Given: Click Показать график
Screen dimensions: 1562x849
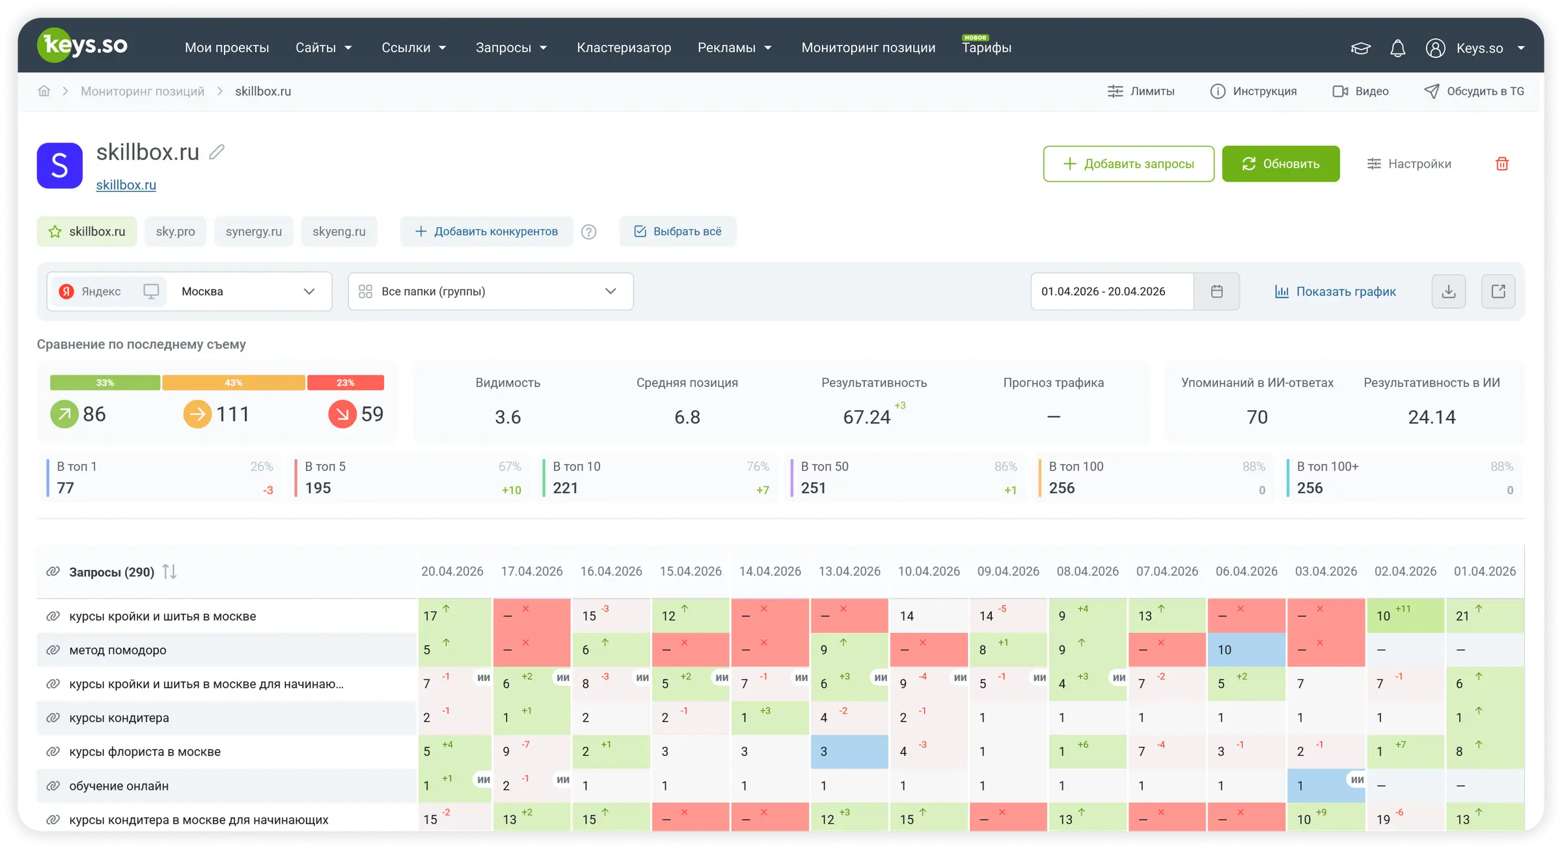Looking at the screenshot, I should point(1335,291).
